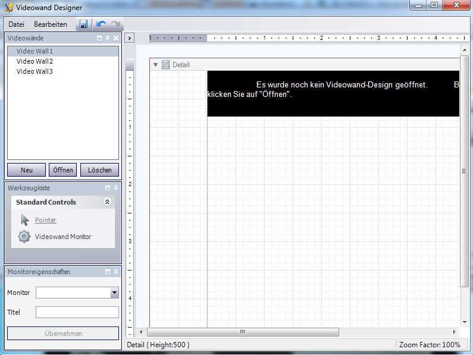Select Video Wall 1 in list

pos(63,51)
